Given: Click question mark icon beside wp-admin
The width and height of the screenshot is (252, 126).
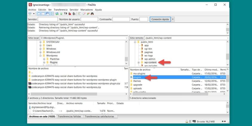Looking at the screenshot, I should [142, 59].
